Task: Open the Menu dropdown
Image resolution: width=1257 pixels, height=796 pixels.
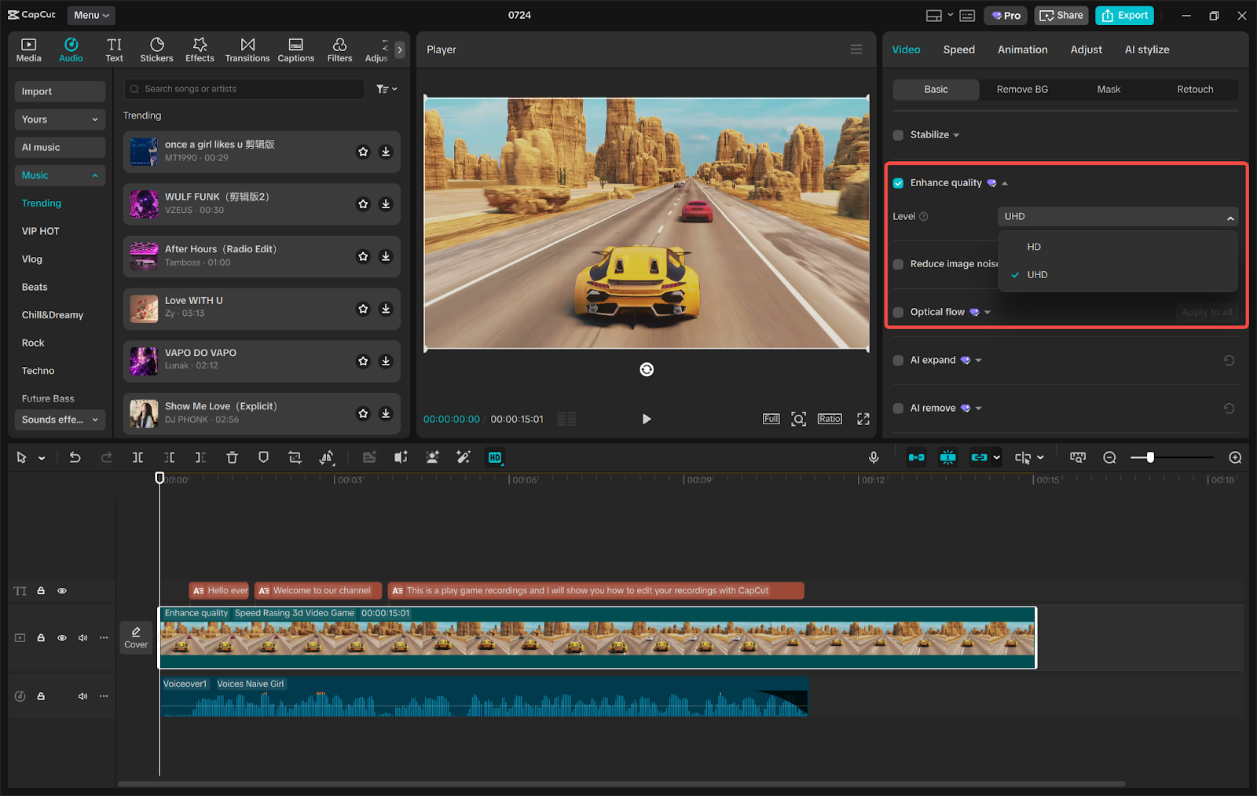Action: 91,15
